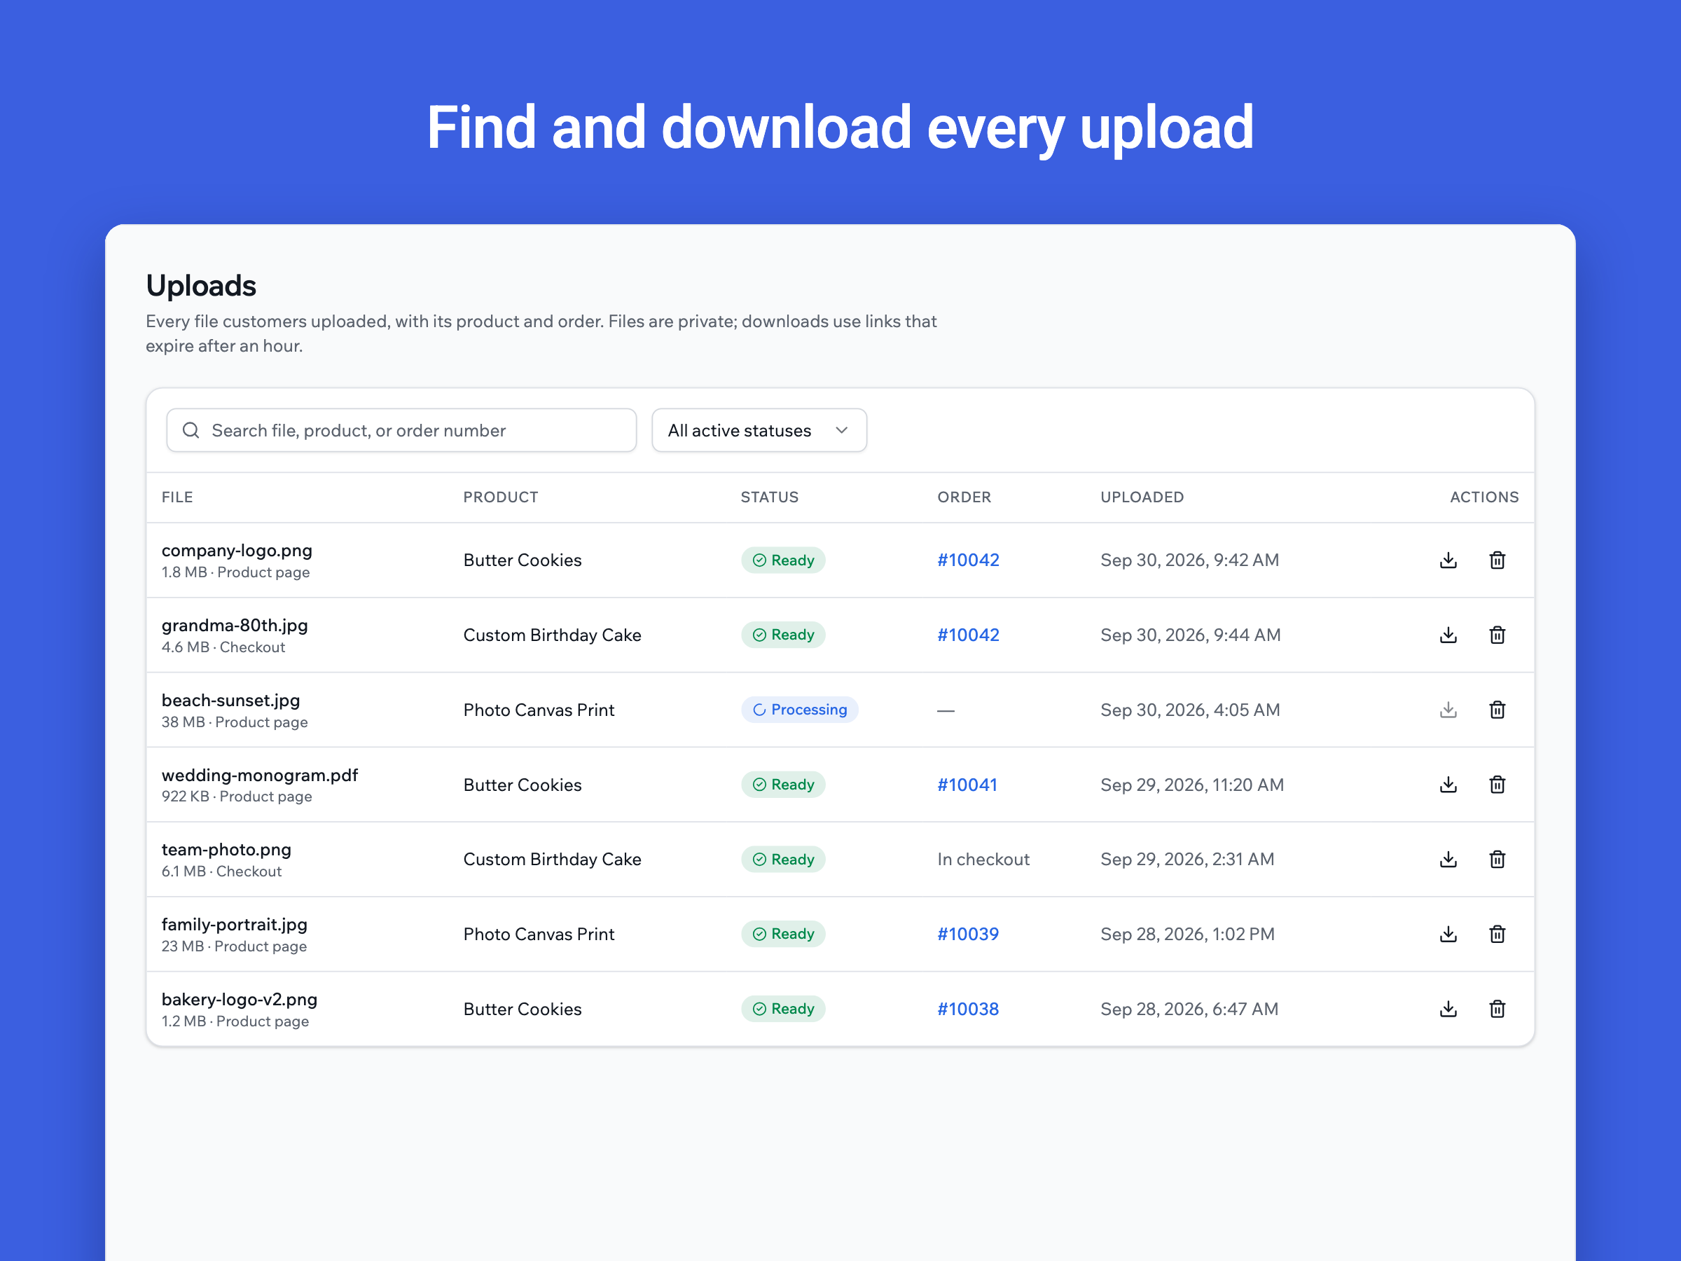1681x1261 pixels.
Task: Click Sep 28, 2026, 1:02 PM timestamp
Action: click(1187, 934)
